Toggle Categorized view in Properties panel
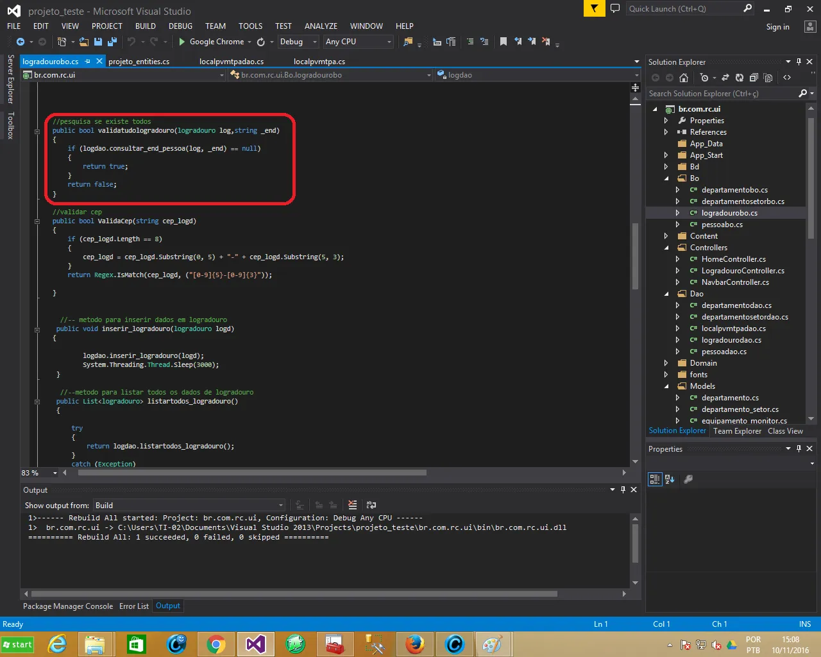The width and height of the screenshot is (821, 657). (655, 479)
